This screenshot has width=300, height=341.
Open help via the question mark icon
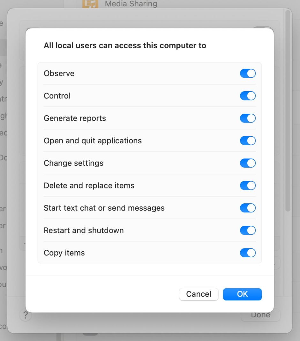pyautogui.click(x=25, y=315)
